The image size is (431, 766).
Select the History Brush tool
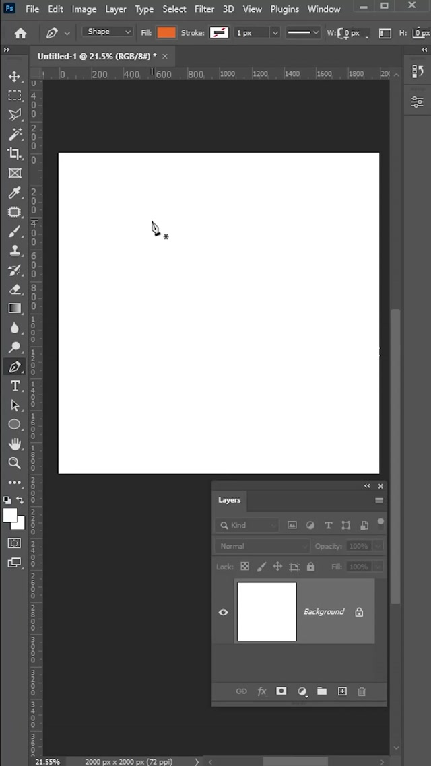click(15, 270)
